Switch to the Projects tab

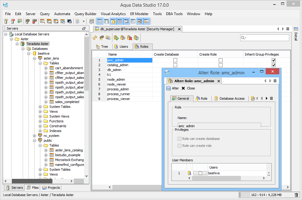point(51,188)
